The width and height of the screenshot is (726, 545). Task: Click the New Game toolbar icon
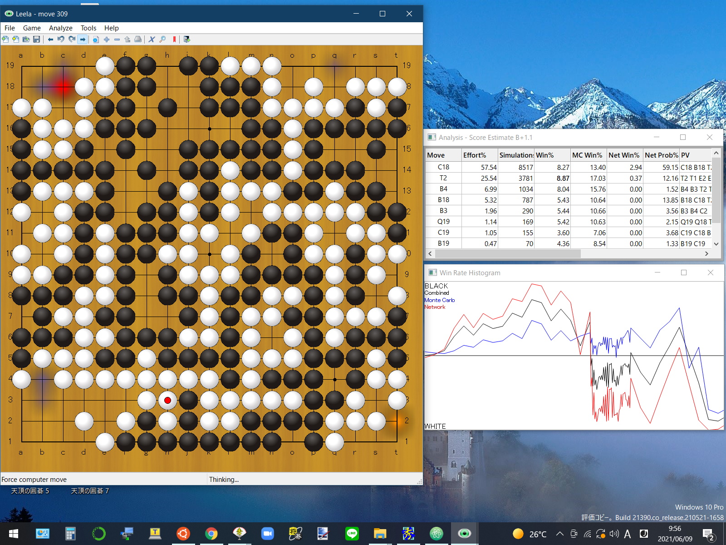pyautogui.click(x=5, y=40)
